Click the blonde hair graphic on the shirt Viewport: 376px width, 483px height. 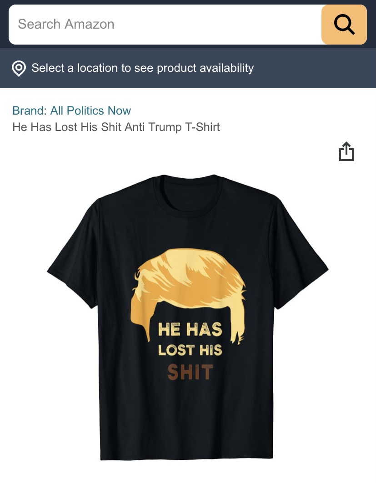190,287
